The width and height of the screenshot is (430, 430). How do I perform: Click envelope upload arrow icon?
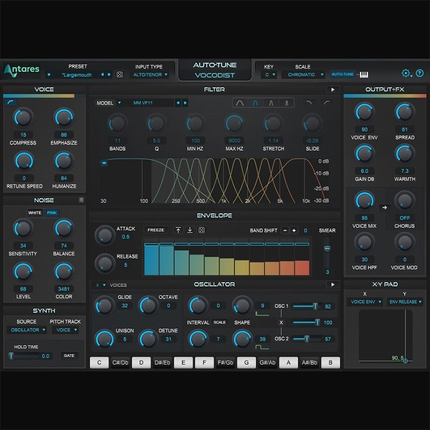178,230
